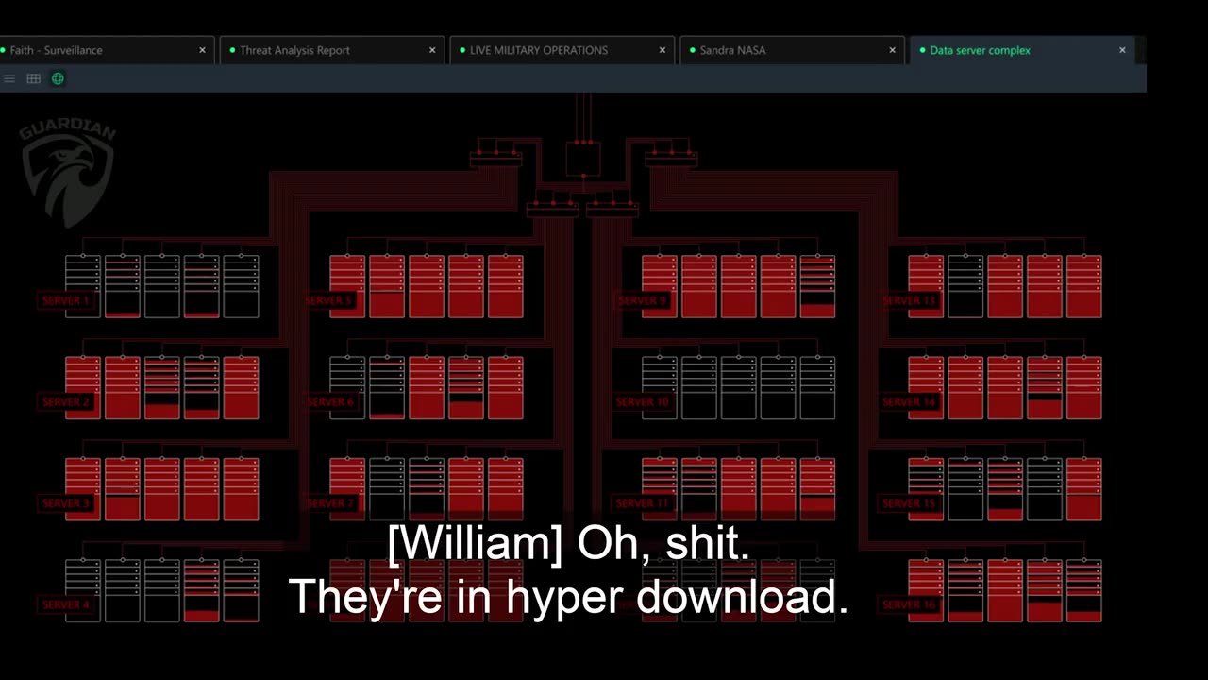Click the SERVER 3 label
Screen dimensions: 1208x680
point(65,502)
